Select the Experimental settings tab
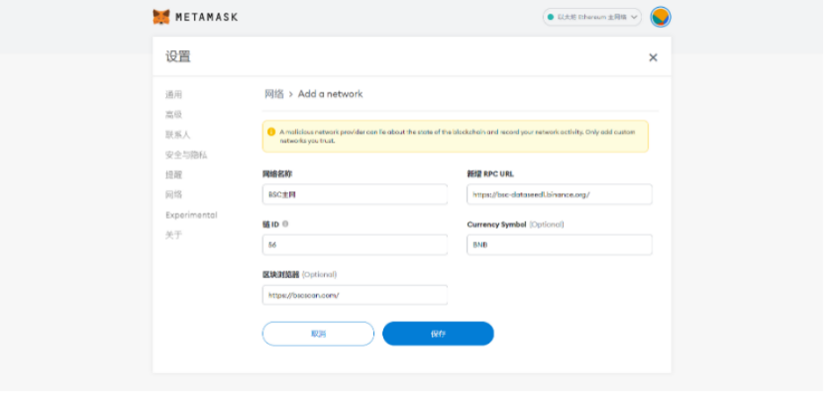This screenshot has height=393, width=824. pos(191,214)
